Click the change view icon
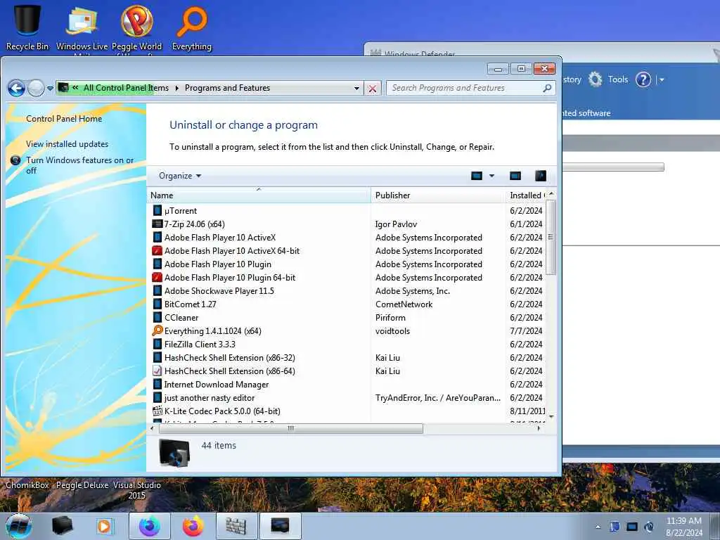Image resolution: width=720 pixels, height=540 pixels. pos(477,176)
